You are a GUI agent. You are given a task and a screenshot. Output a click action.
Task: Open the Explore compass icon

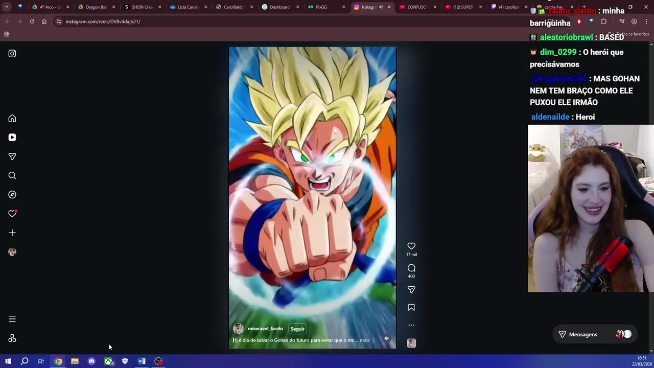coord(12,195)
